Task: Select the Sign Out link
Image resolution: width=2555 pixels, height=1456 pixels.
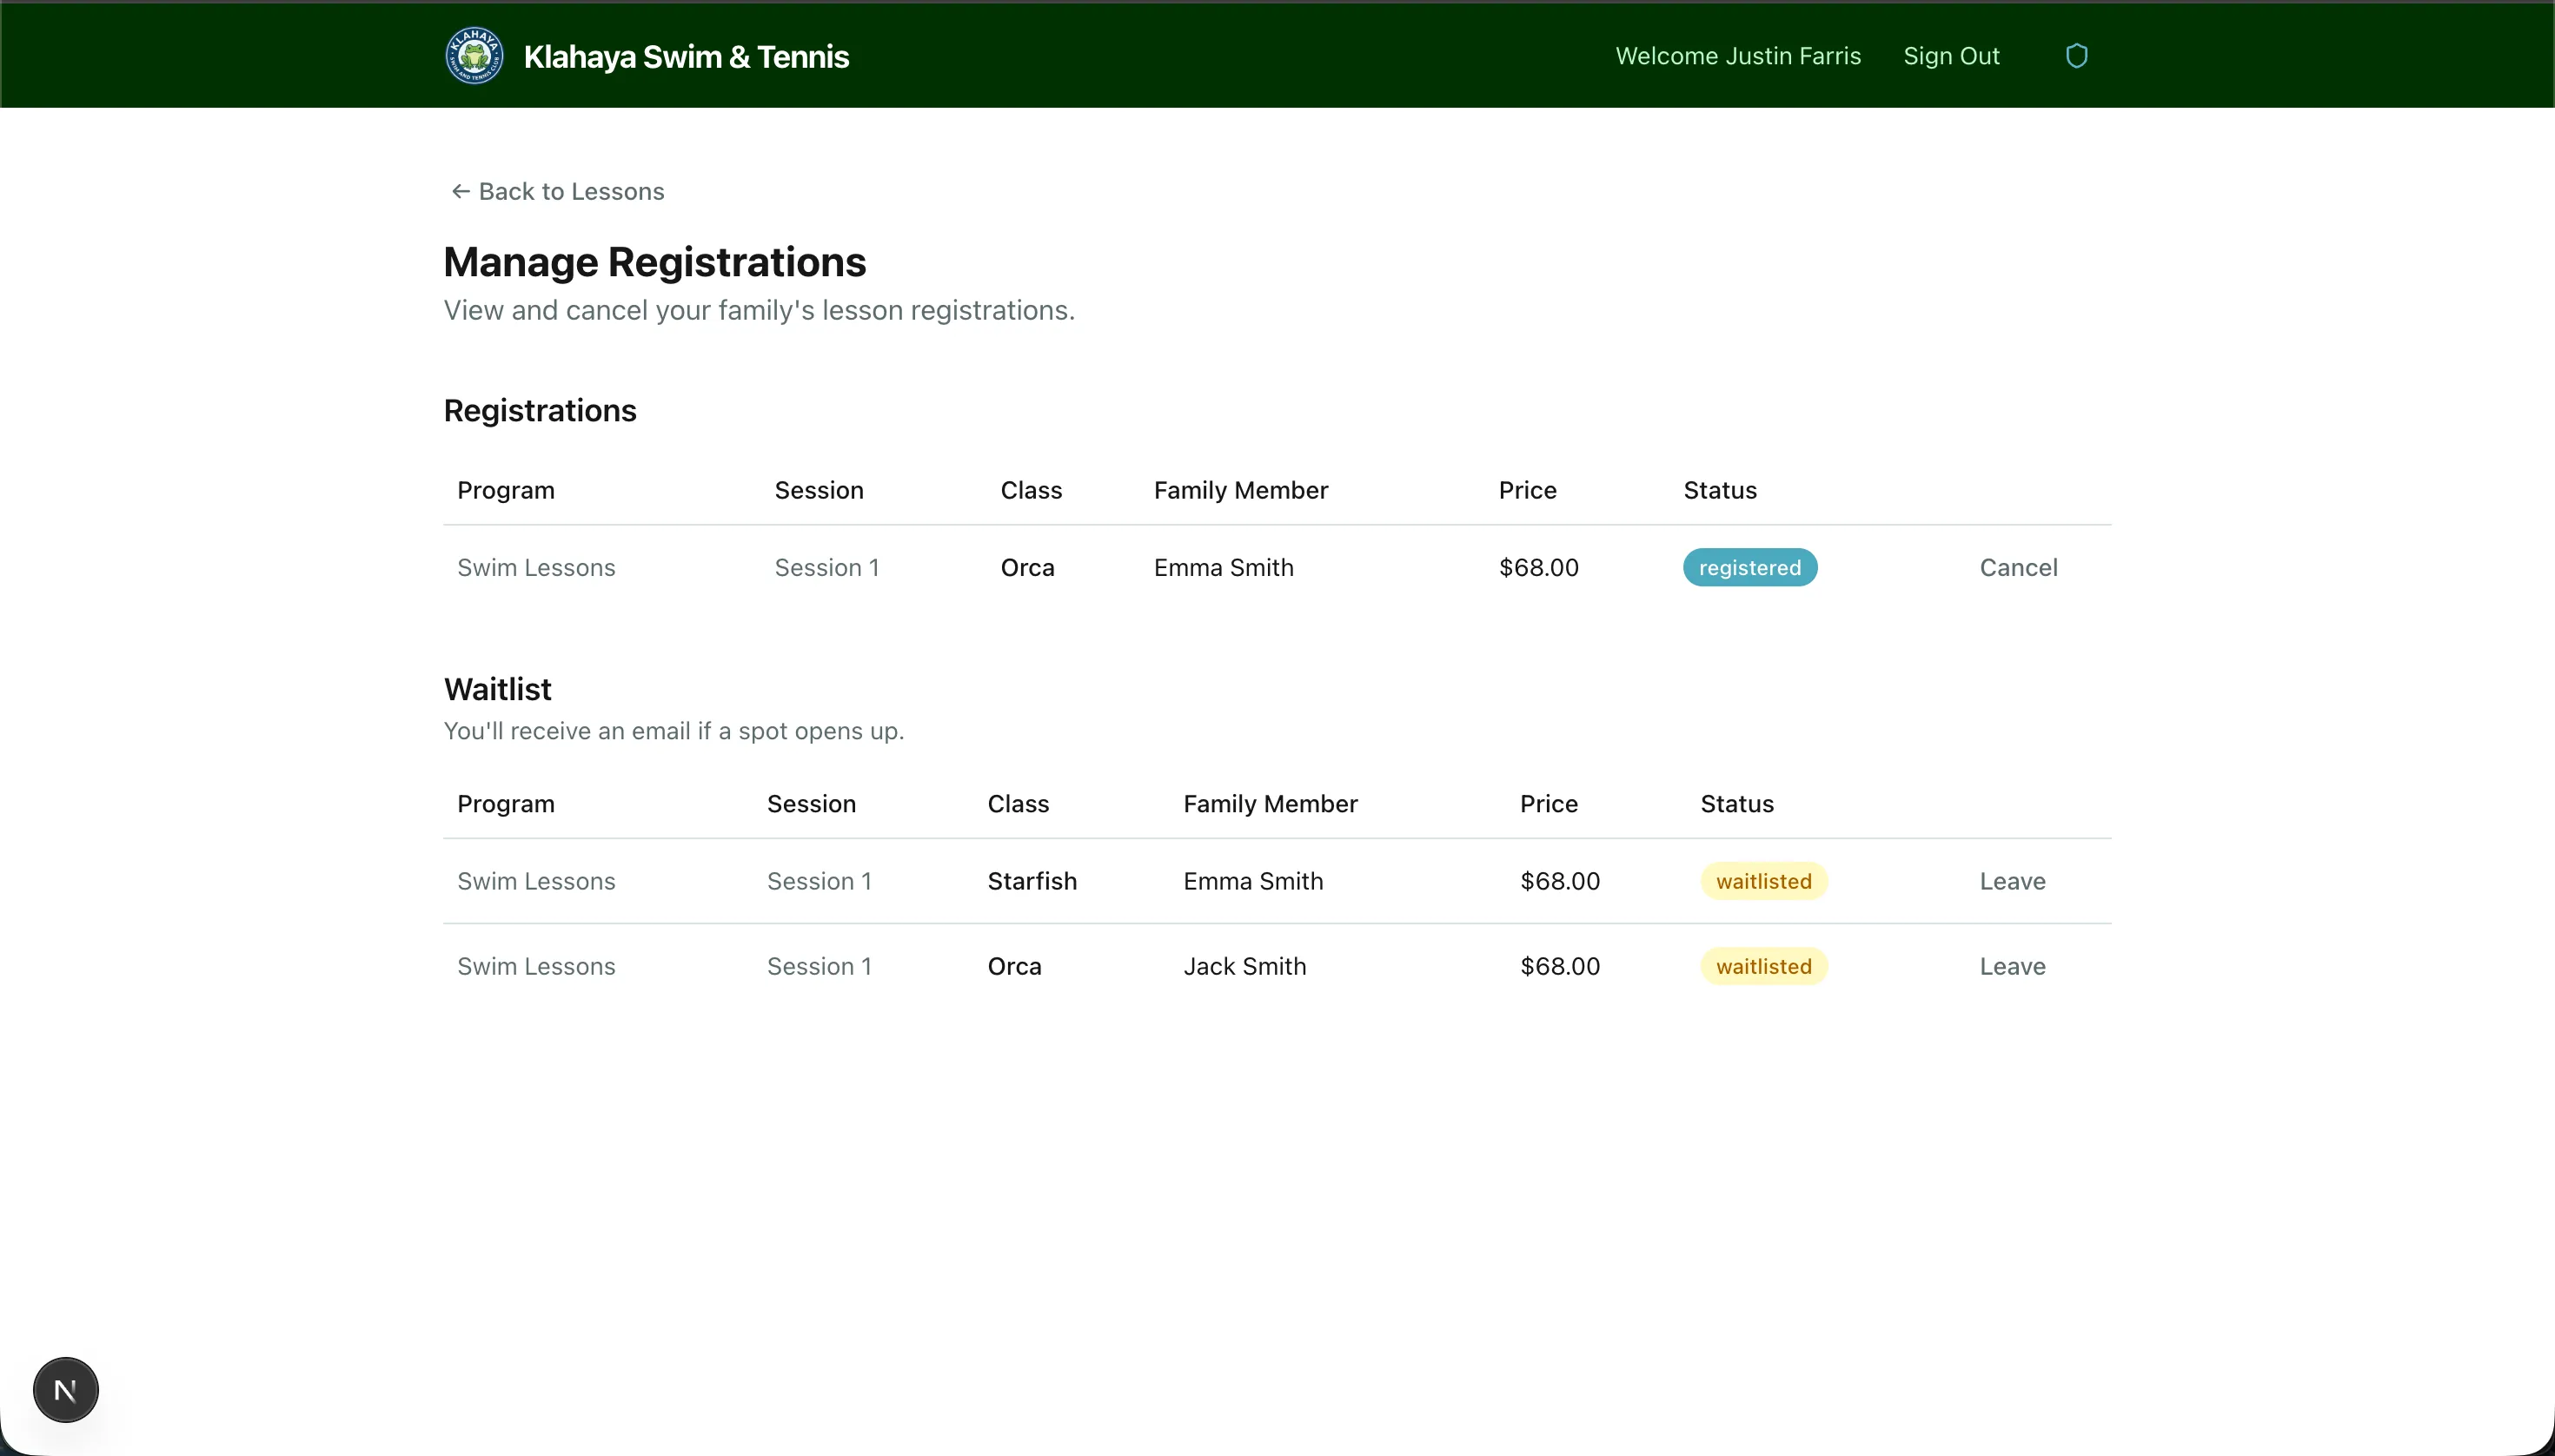Action: click(x=1950, y=55)
